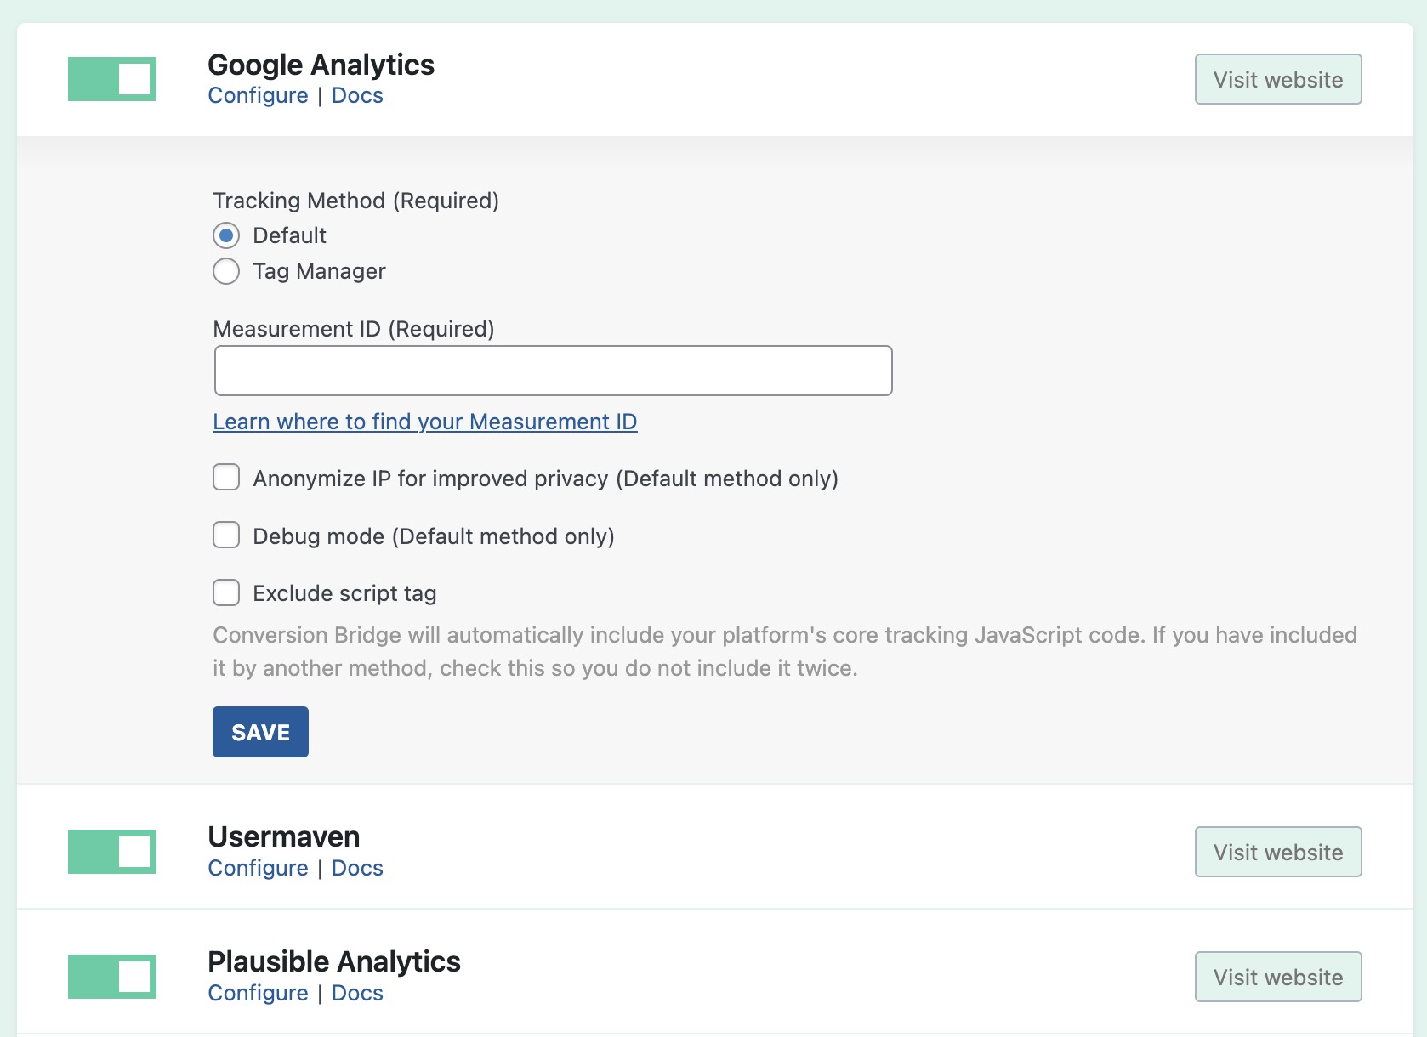Visit the Plausible Analytics website
Image resolution: width=1427 pixels, height=1037 pixels.
click(x=1277, y=977)
